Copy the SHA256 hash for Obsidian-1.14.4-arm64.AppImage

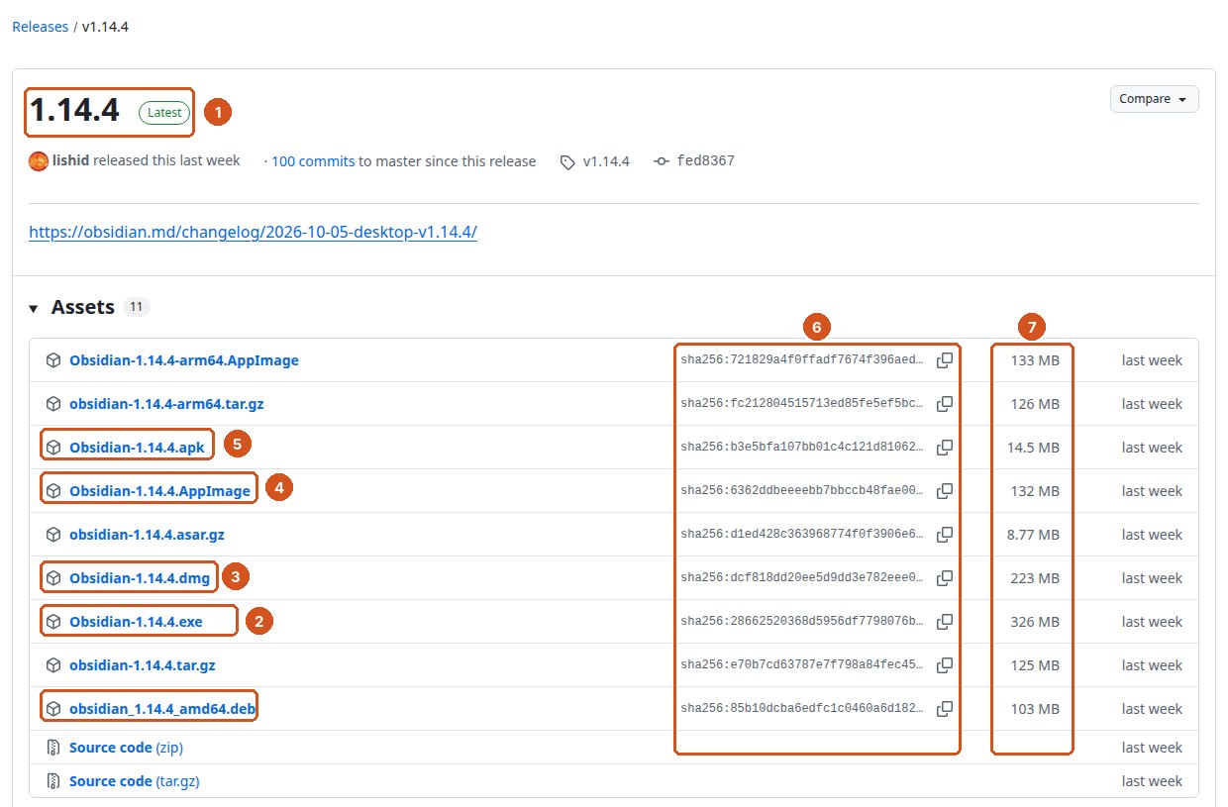[x=945, y=360]
